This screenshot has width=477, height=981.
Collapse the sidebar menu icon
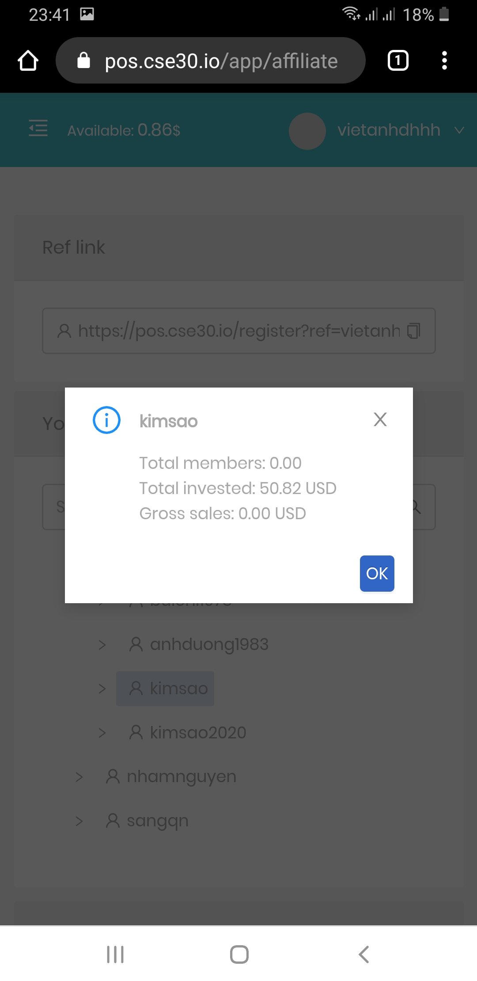38,129
